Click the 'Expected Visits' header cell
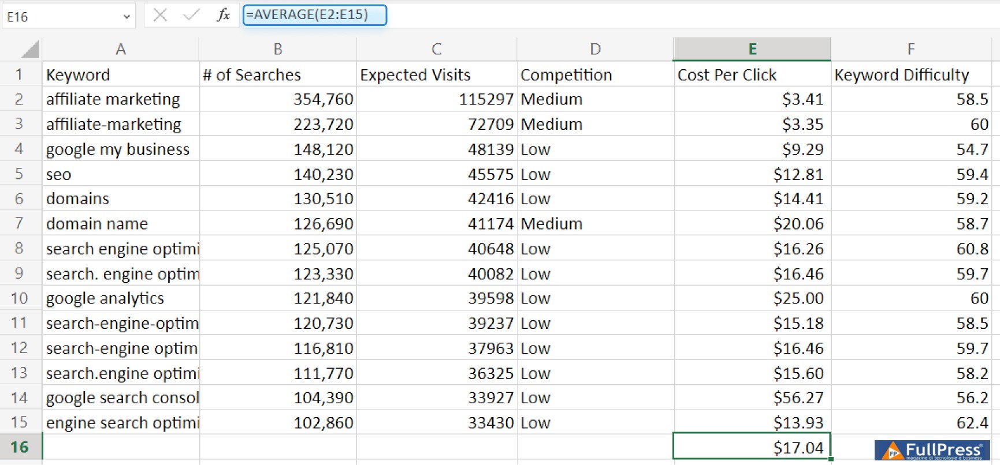This screenshot has width=1000, height=465. click(x=437, y=74)
